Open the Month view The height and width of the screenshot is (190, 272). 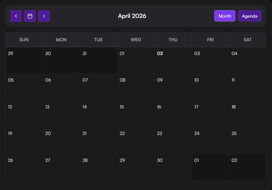[x=224, y=16]
